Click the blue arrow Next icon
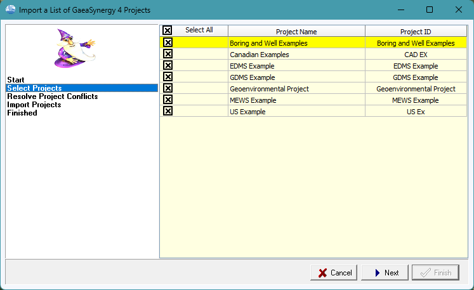Viewport: 474px width, 290px height. click(378, 273)
